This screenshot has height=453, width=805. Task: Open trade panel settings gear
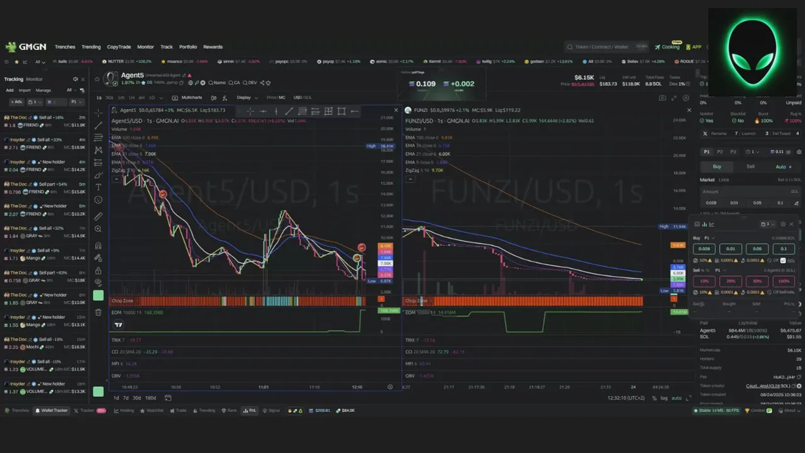[799, 152]
